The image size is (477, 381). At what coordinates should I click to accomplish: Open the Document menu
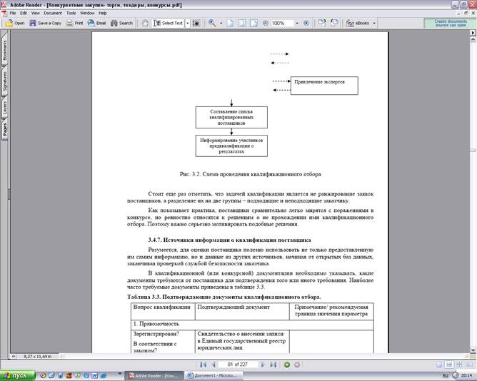coord(53,13)
